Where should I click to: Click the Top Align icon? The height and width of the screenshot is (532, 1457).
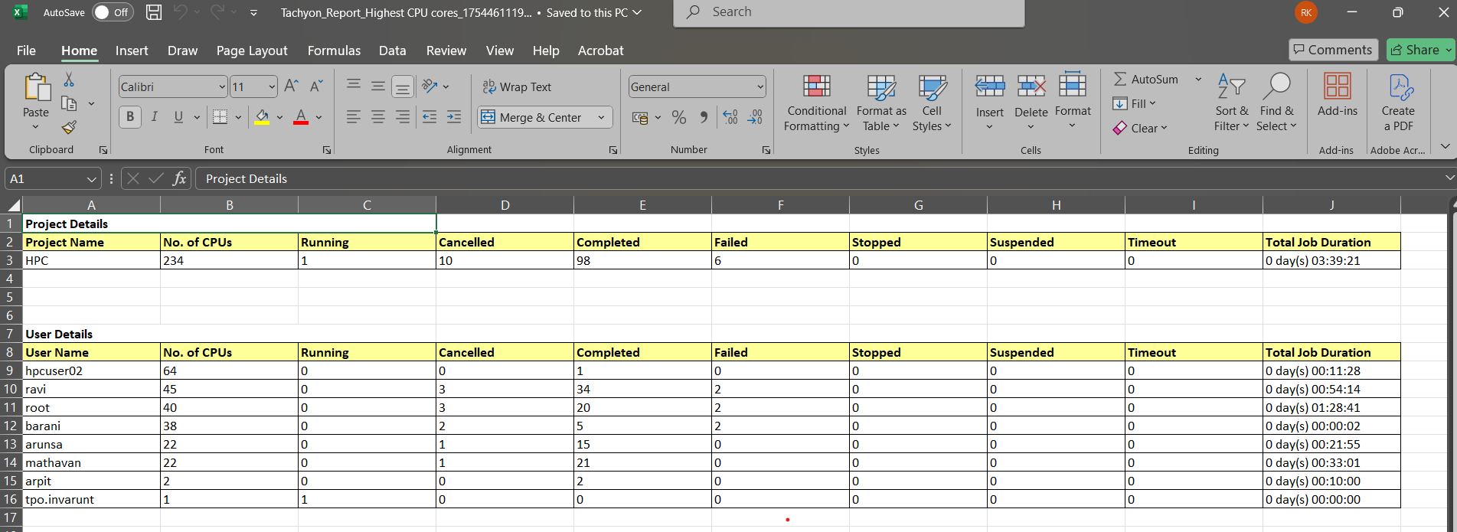[354, 86]
